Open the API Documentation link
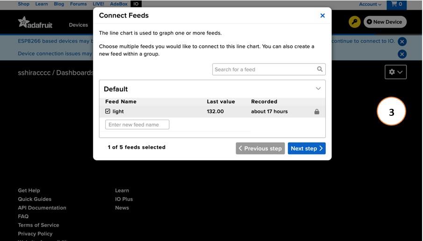 pos(42,207)
